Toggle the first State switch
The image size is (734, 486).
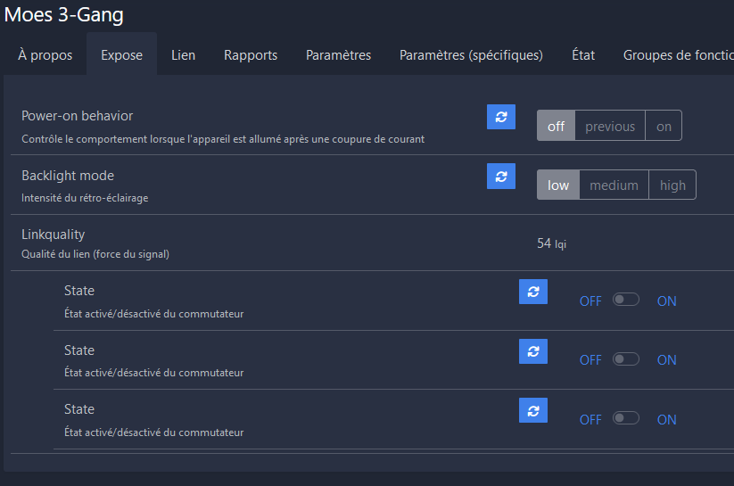coord(626,300)
